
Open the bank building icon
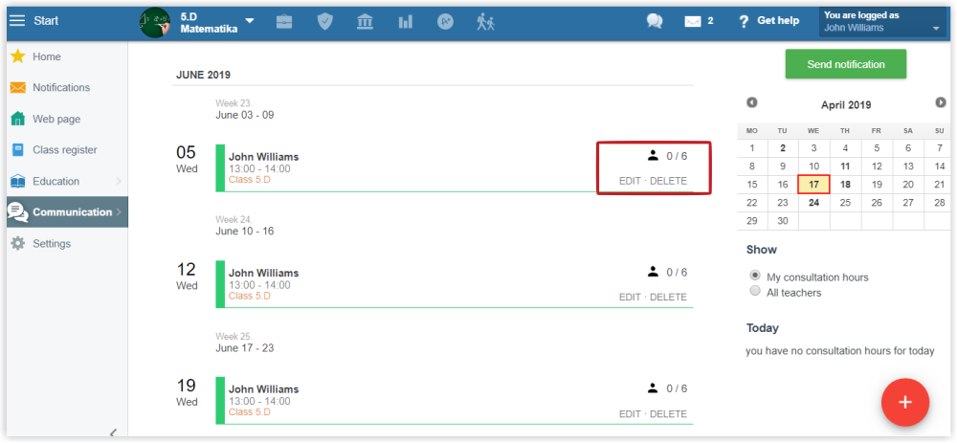pyautogui.click(x=365, y=22)
